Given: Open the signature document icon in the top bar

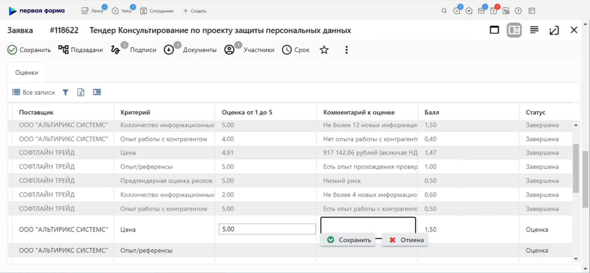Looking at the screenshot, I should click(x=506, y=11).
